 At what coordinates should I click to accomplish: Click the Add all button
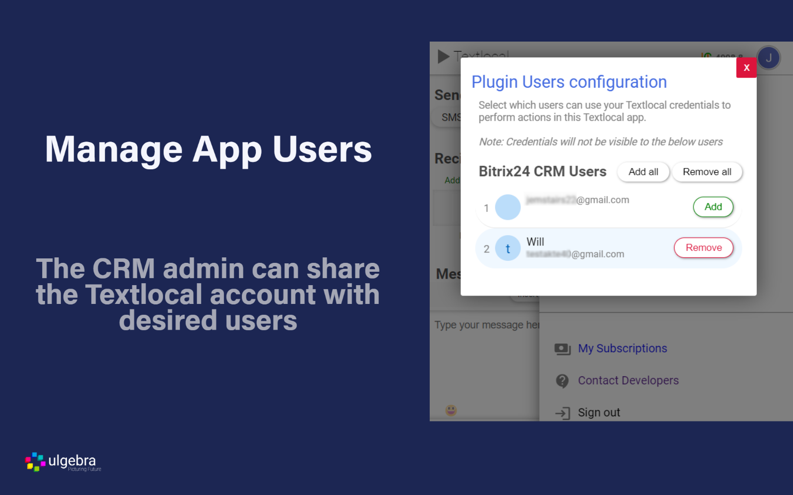pos(643,172)
